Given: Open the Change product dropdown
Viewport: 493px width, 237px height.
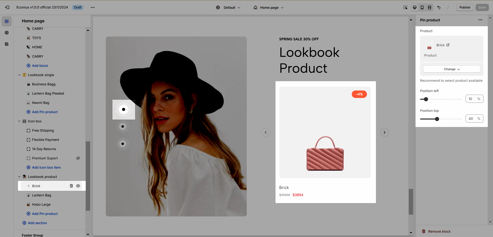Looking at the screenshot, I should coord(452,69).
